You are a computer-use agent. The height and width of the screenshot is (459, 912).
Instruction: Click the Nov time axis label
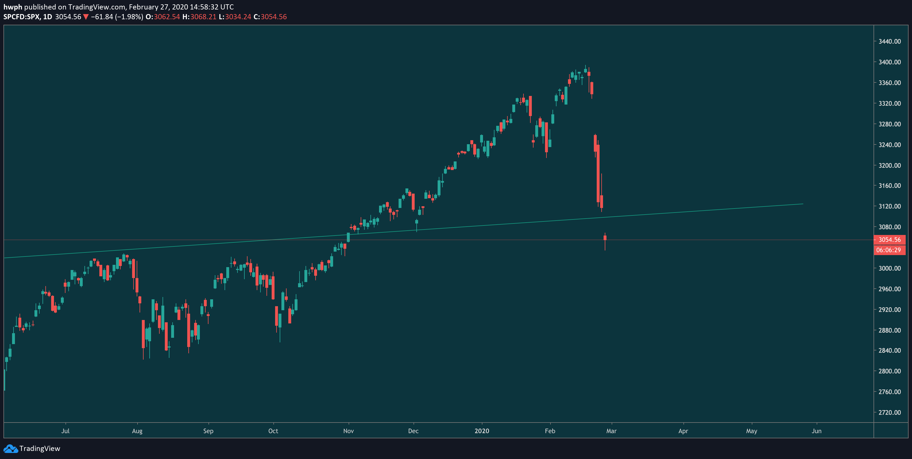(348, 431)
